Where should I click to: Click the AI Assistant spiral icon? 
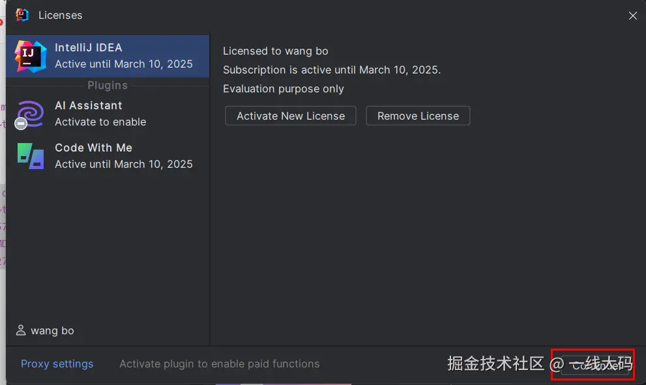point(31,113)
